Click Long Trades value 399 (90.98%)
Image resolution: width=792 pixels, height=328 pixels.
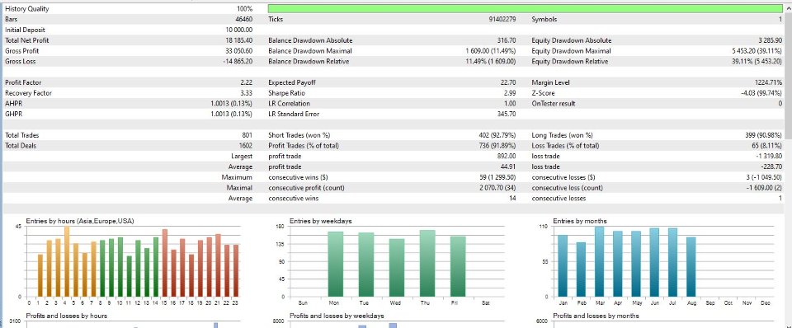(x=764, y=135)
